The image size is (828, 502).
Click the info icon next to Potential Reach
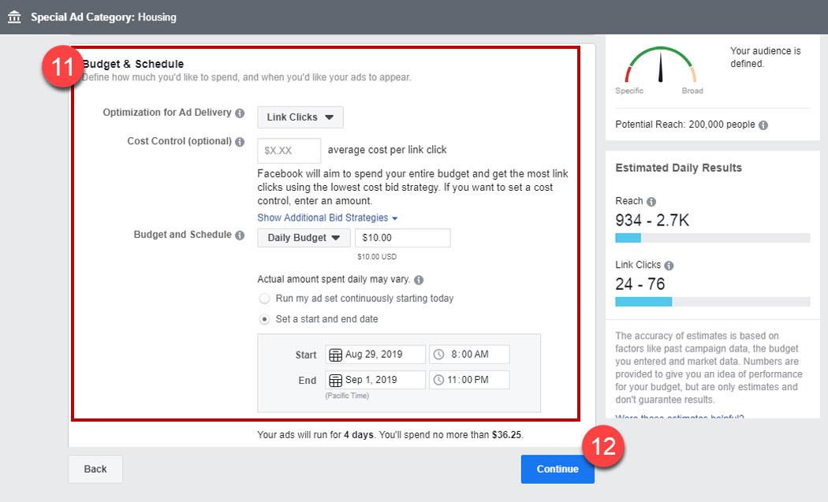tap(763, 125)
